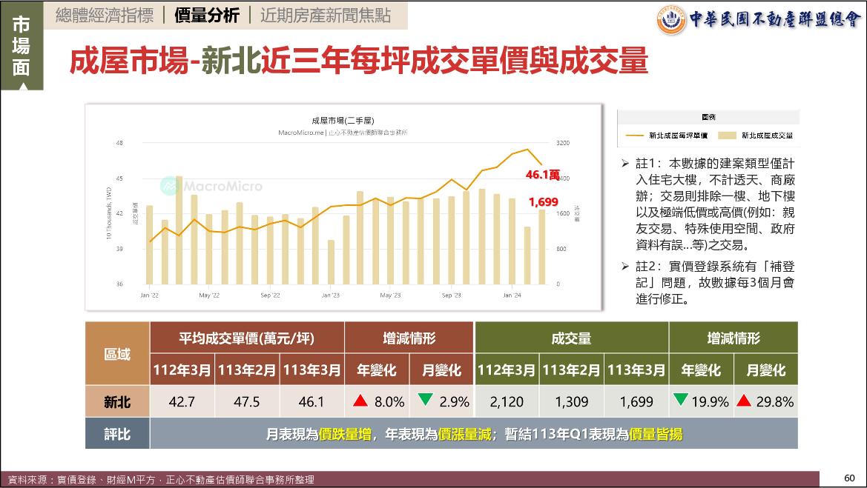Click red up triangle beside 29.8%

click(745, 401)
